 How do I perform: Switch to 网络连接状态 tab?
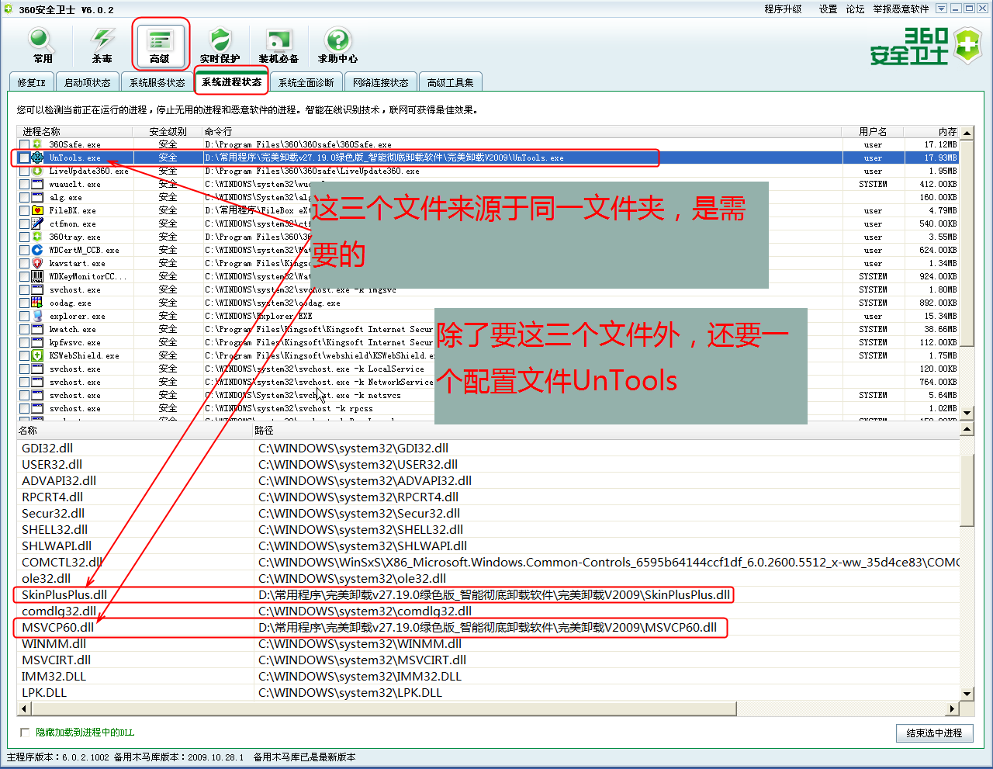point(380,82)
